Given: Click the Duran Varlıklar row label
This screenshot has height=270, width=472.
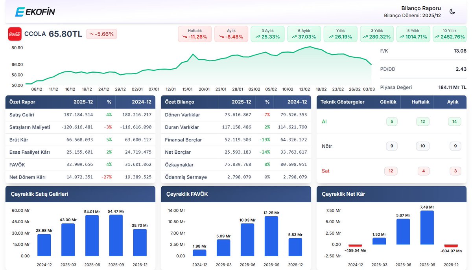Looking at the screenshot, I should coord(182,127).
